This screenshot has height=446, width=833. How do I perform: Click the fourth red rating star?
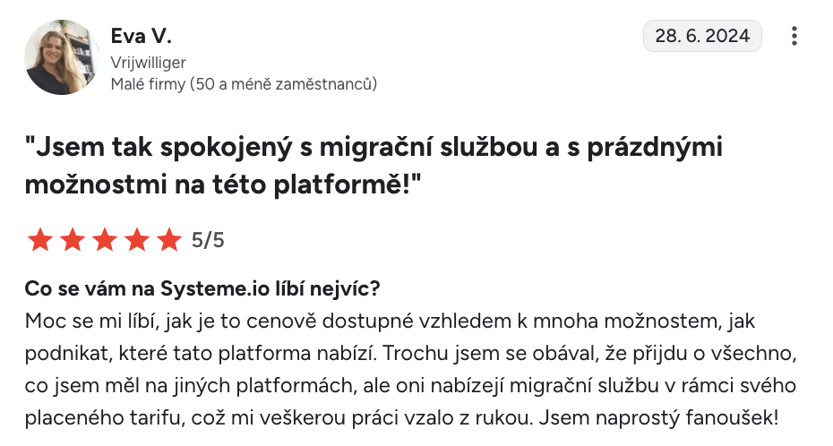(x=137, y=240)
